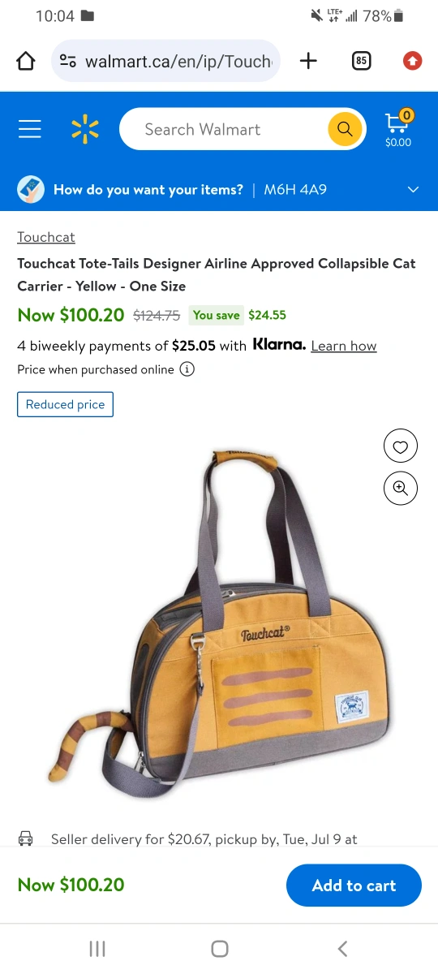Tap Learn how for Klarna payments
Viewport: 438px width, 974px height.
[344, 346]
